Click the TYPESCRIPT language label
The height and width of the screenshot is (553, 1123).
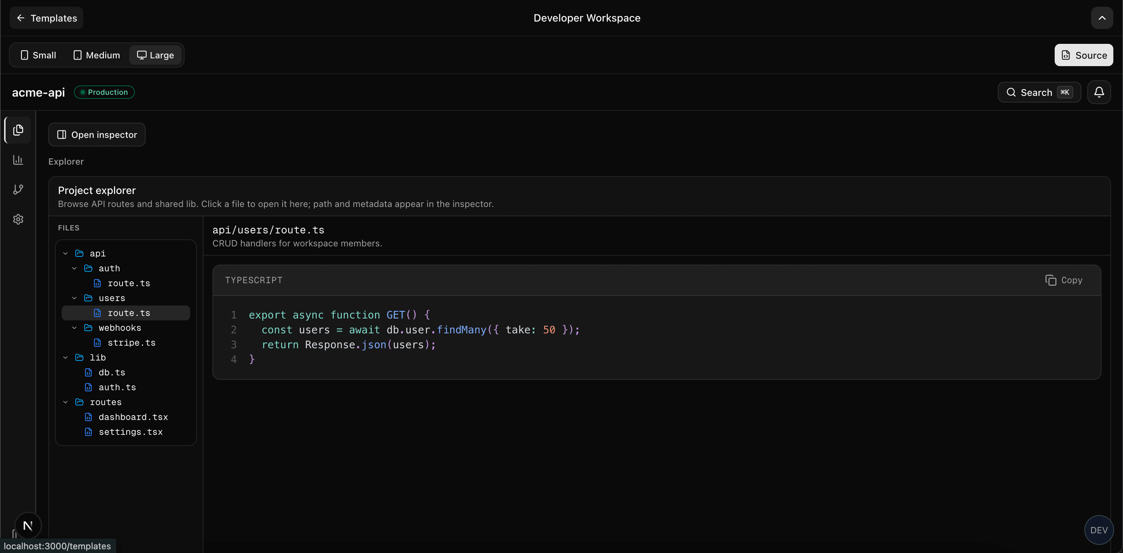coord(254,280)
